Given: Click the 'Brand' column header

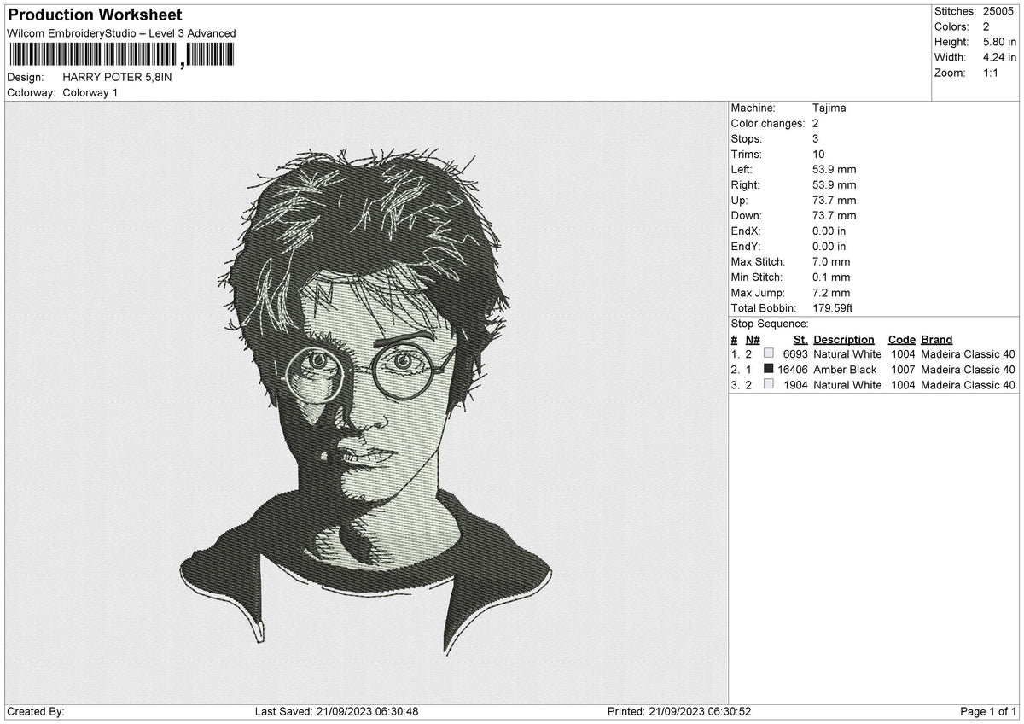Looking at the screenshot, I should [x=937, y=340].
